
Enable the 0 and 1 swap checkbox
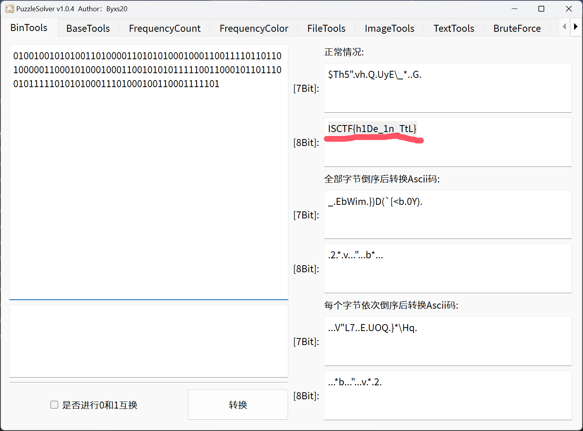point(54,405)
